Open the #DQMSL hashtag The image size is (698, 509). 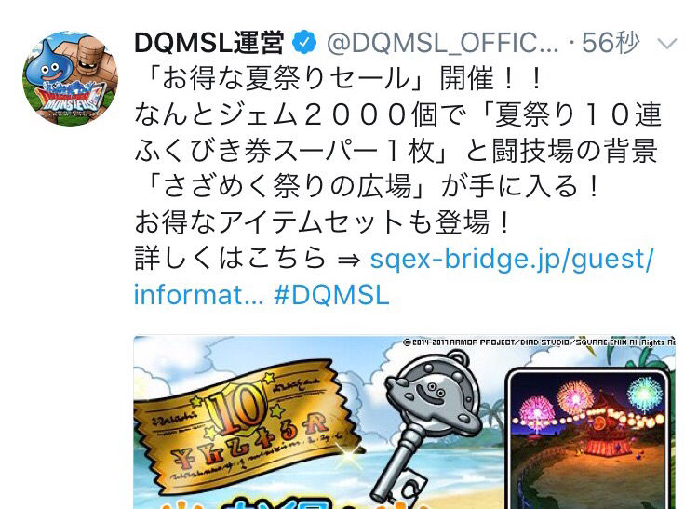pyautogui.click(x=331, y=295)
